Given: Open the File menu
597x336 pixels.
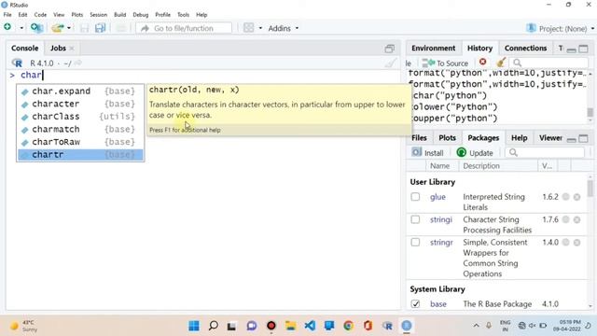Looking at the screenshot, I should click(x=7, y=15).
